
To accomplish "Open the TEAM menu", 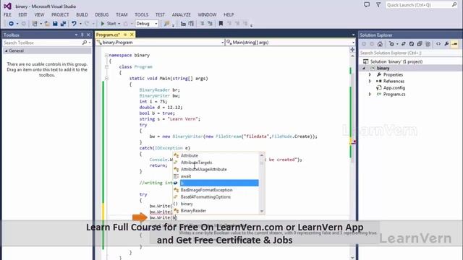I will click(122, 14).
